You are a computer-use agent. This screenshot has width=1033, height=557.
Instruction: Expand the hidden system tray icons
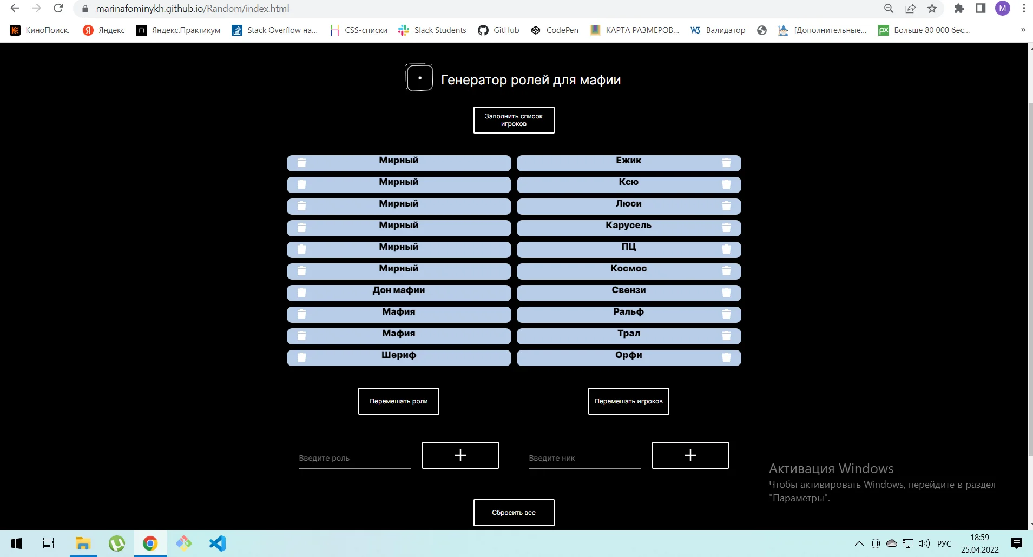pos(859,543)
